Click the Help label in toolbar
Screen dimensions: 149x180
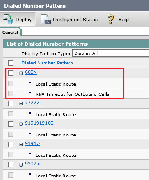[123, 20]
